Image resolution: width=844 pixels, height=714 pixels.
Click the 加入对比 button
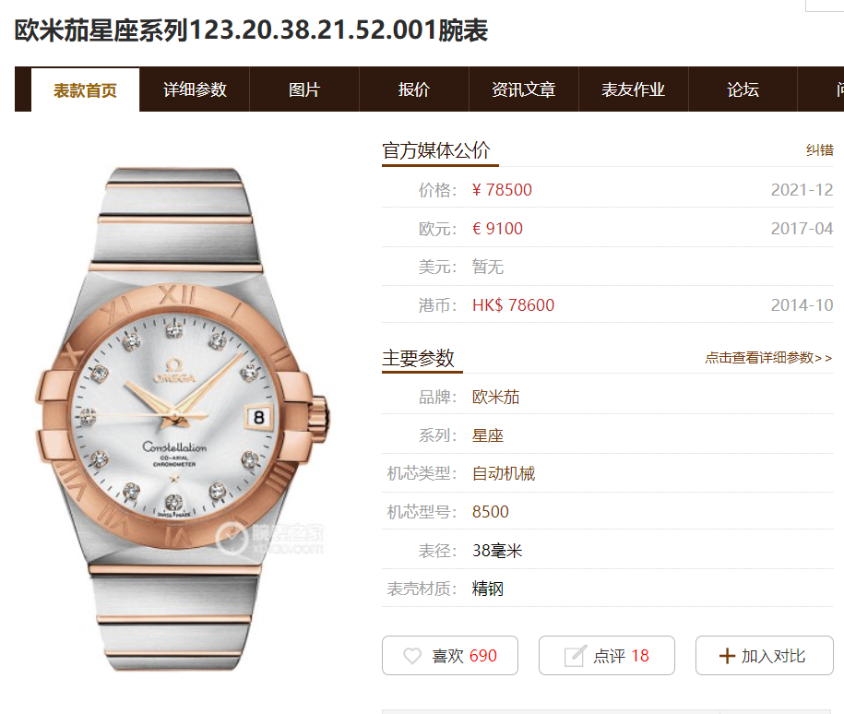(765, 655)
